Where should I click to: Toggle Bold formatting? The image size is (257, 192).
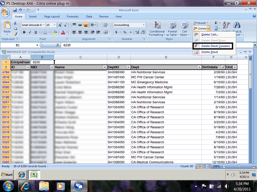coord(24,32)
